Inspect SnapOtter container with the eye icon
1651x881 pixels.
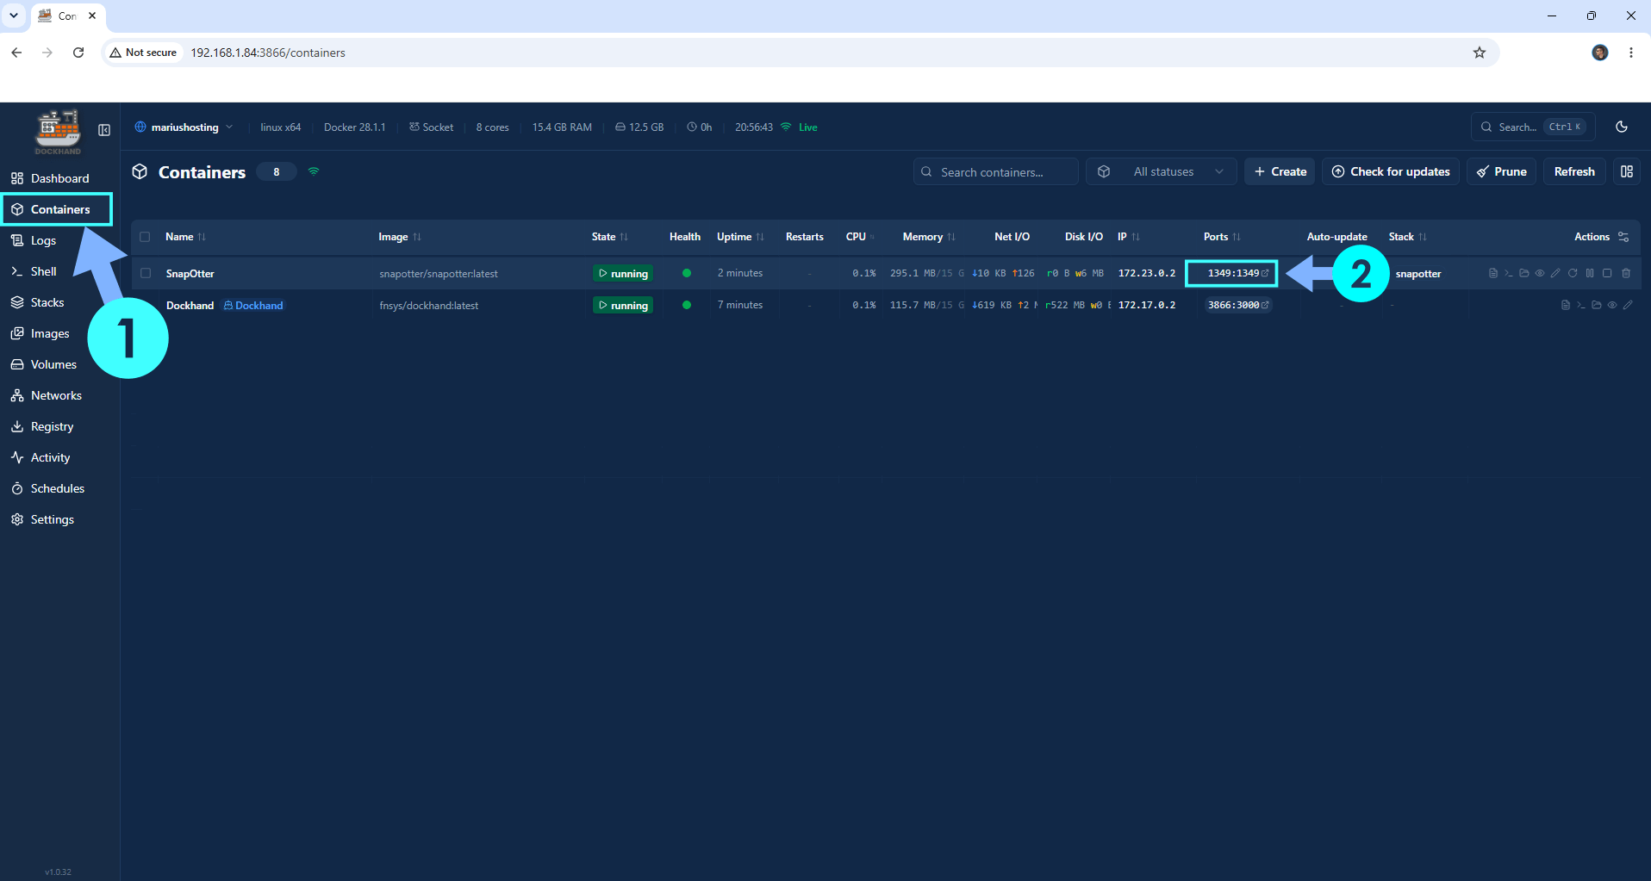pyautogui.click(x=1540, y=273)
